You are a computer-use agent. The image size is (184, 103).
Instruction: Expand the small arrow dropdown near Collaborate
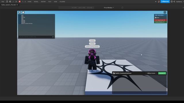pyautogui.click(x=156, y=2)
